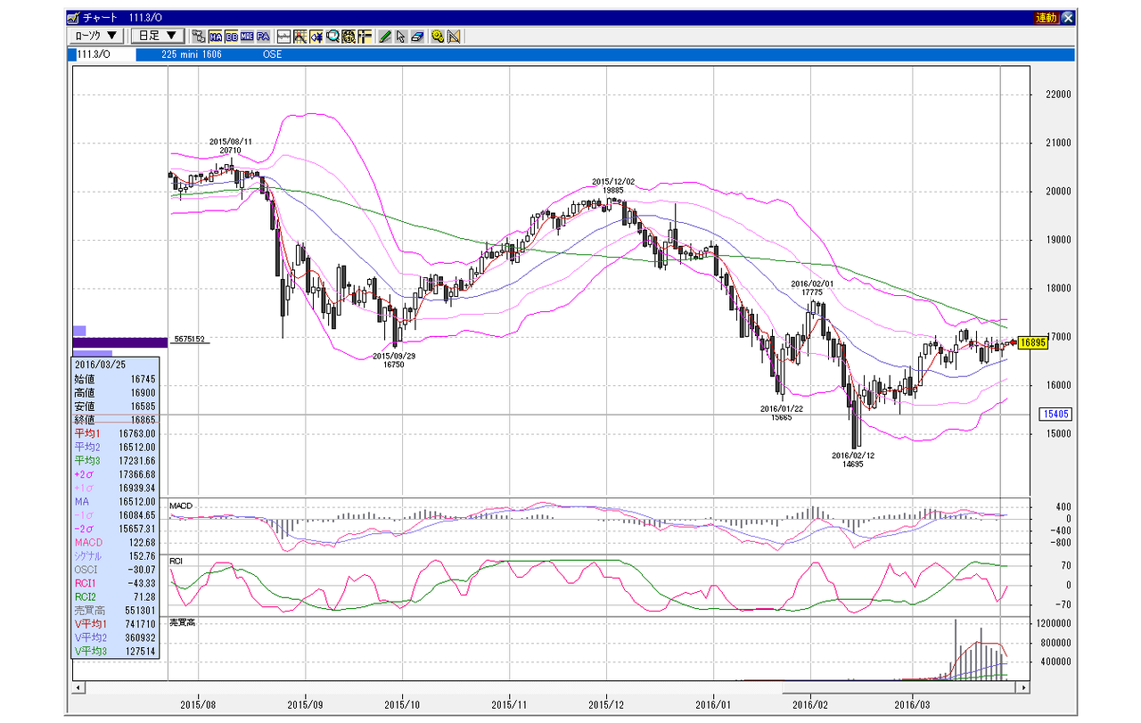Image resolution: width=1141 pixels, height=723 pixels.
Task: Click the +1σ 16939.34 row
Action: (115, 488)
